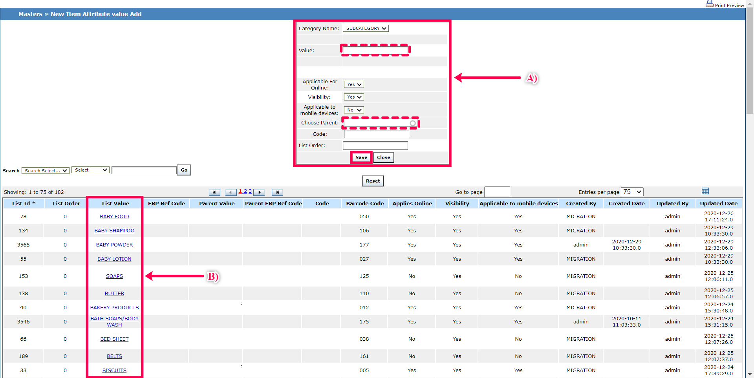Click into the List Order field
Image resolution: width=754 pixels, height=378 pixels.
[x=375, y=146]
